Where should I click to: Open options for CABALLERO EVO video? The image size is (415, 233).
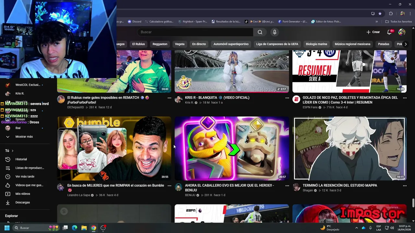click(x=287, y=186)
